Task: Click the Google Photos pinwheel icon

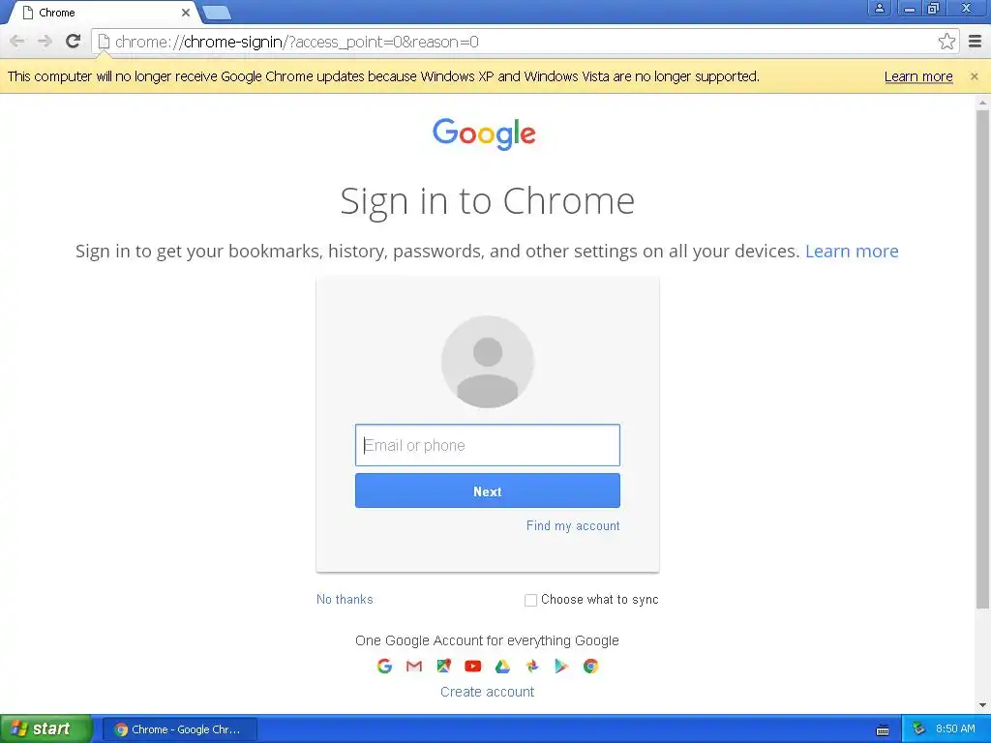Action: click(532, 666)
